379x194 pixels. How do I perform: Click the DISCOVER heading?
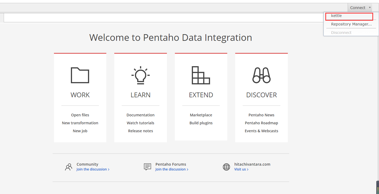[262, 95]
